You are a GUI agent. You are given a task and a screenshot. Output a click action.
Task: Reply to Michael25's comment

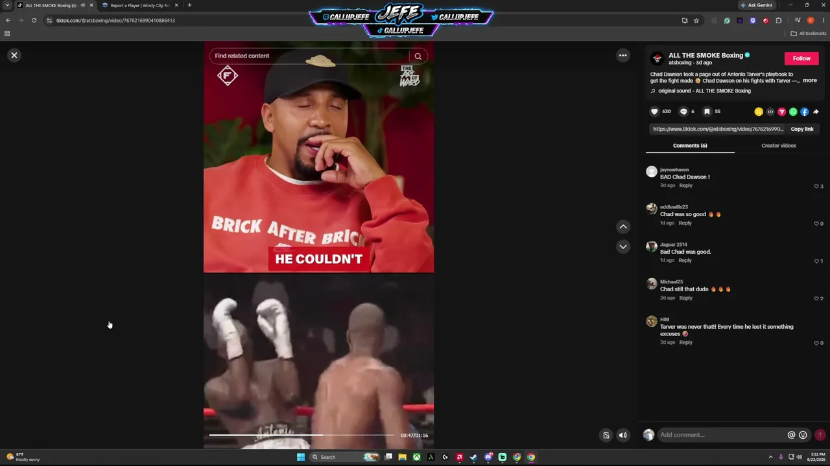[685, 298]
